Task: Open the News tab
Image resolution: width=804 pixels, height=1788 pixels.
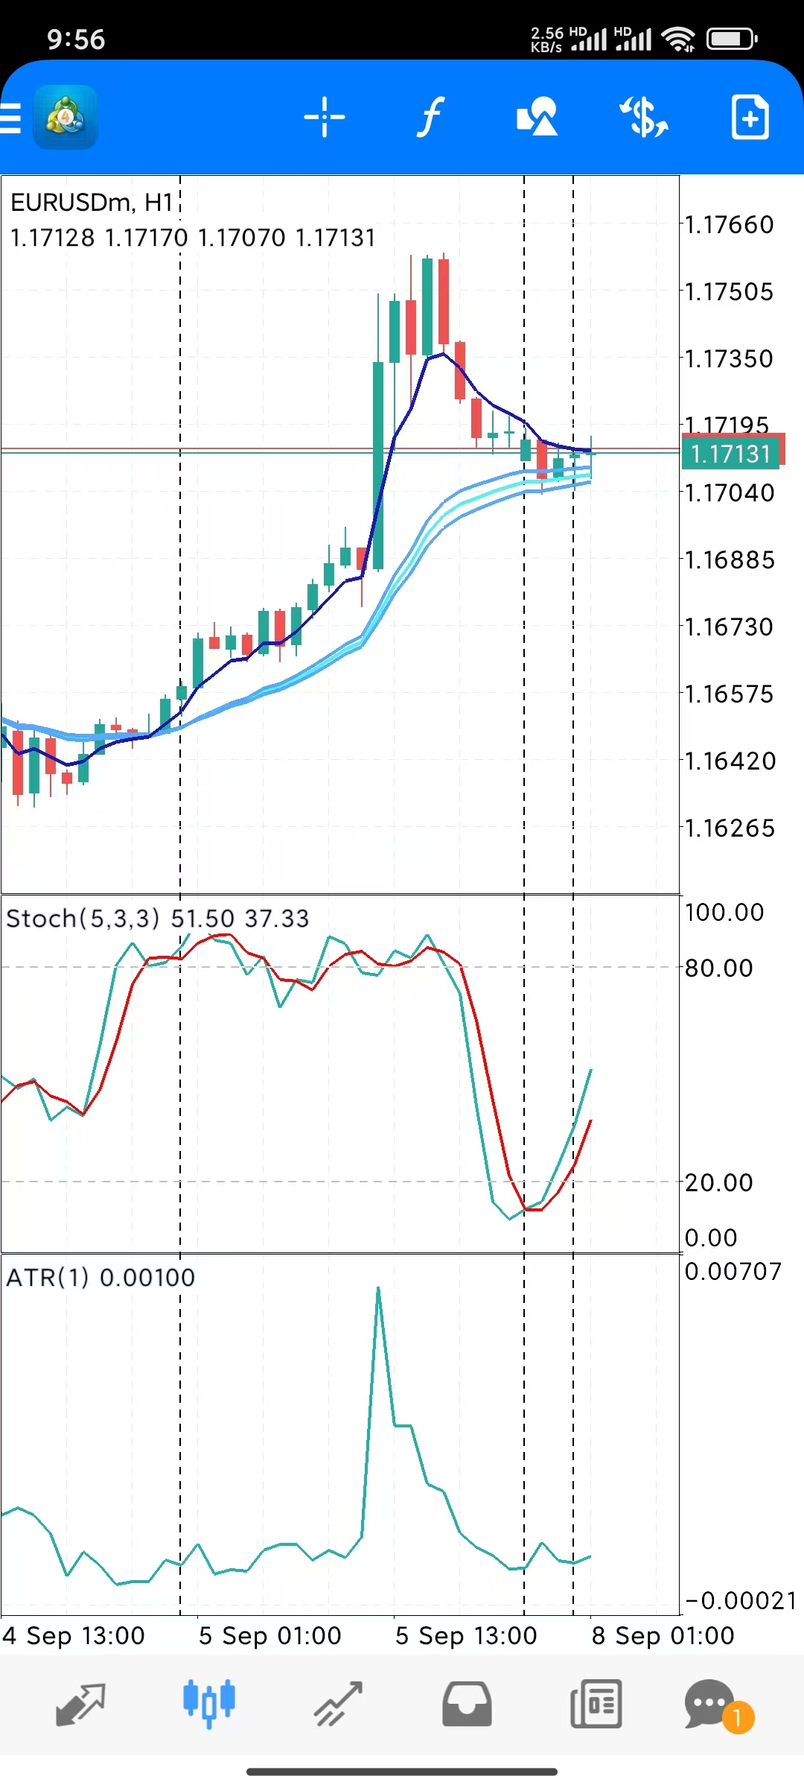Action: 596,1704
